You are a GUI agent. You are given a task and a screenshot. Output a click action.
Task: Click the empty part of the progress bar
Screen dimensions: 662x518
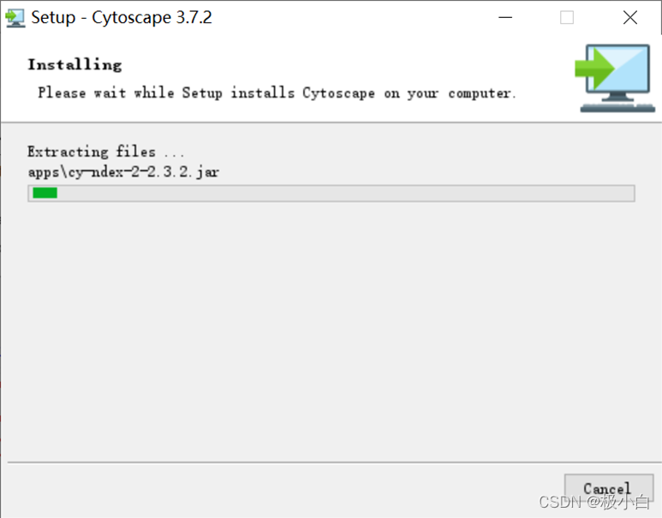[344, 193]
